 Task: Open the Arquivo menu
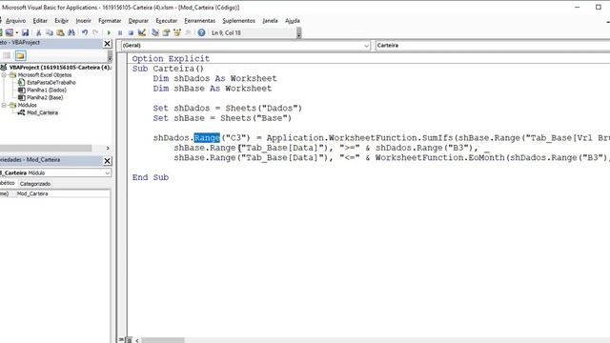15,21
